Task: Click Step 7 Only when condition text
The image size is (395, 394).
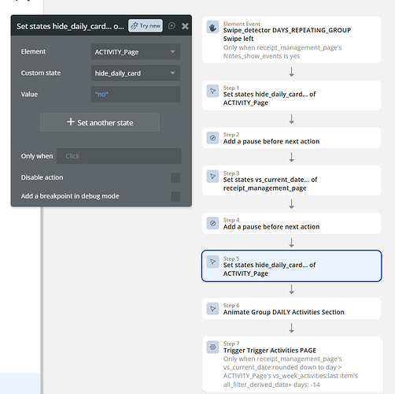Action: pos(290,372)
